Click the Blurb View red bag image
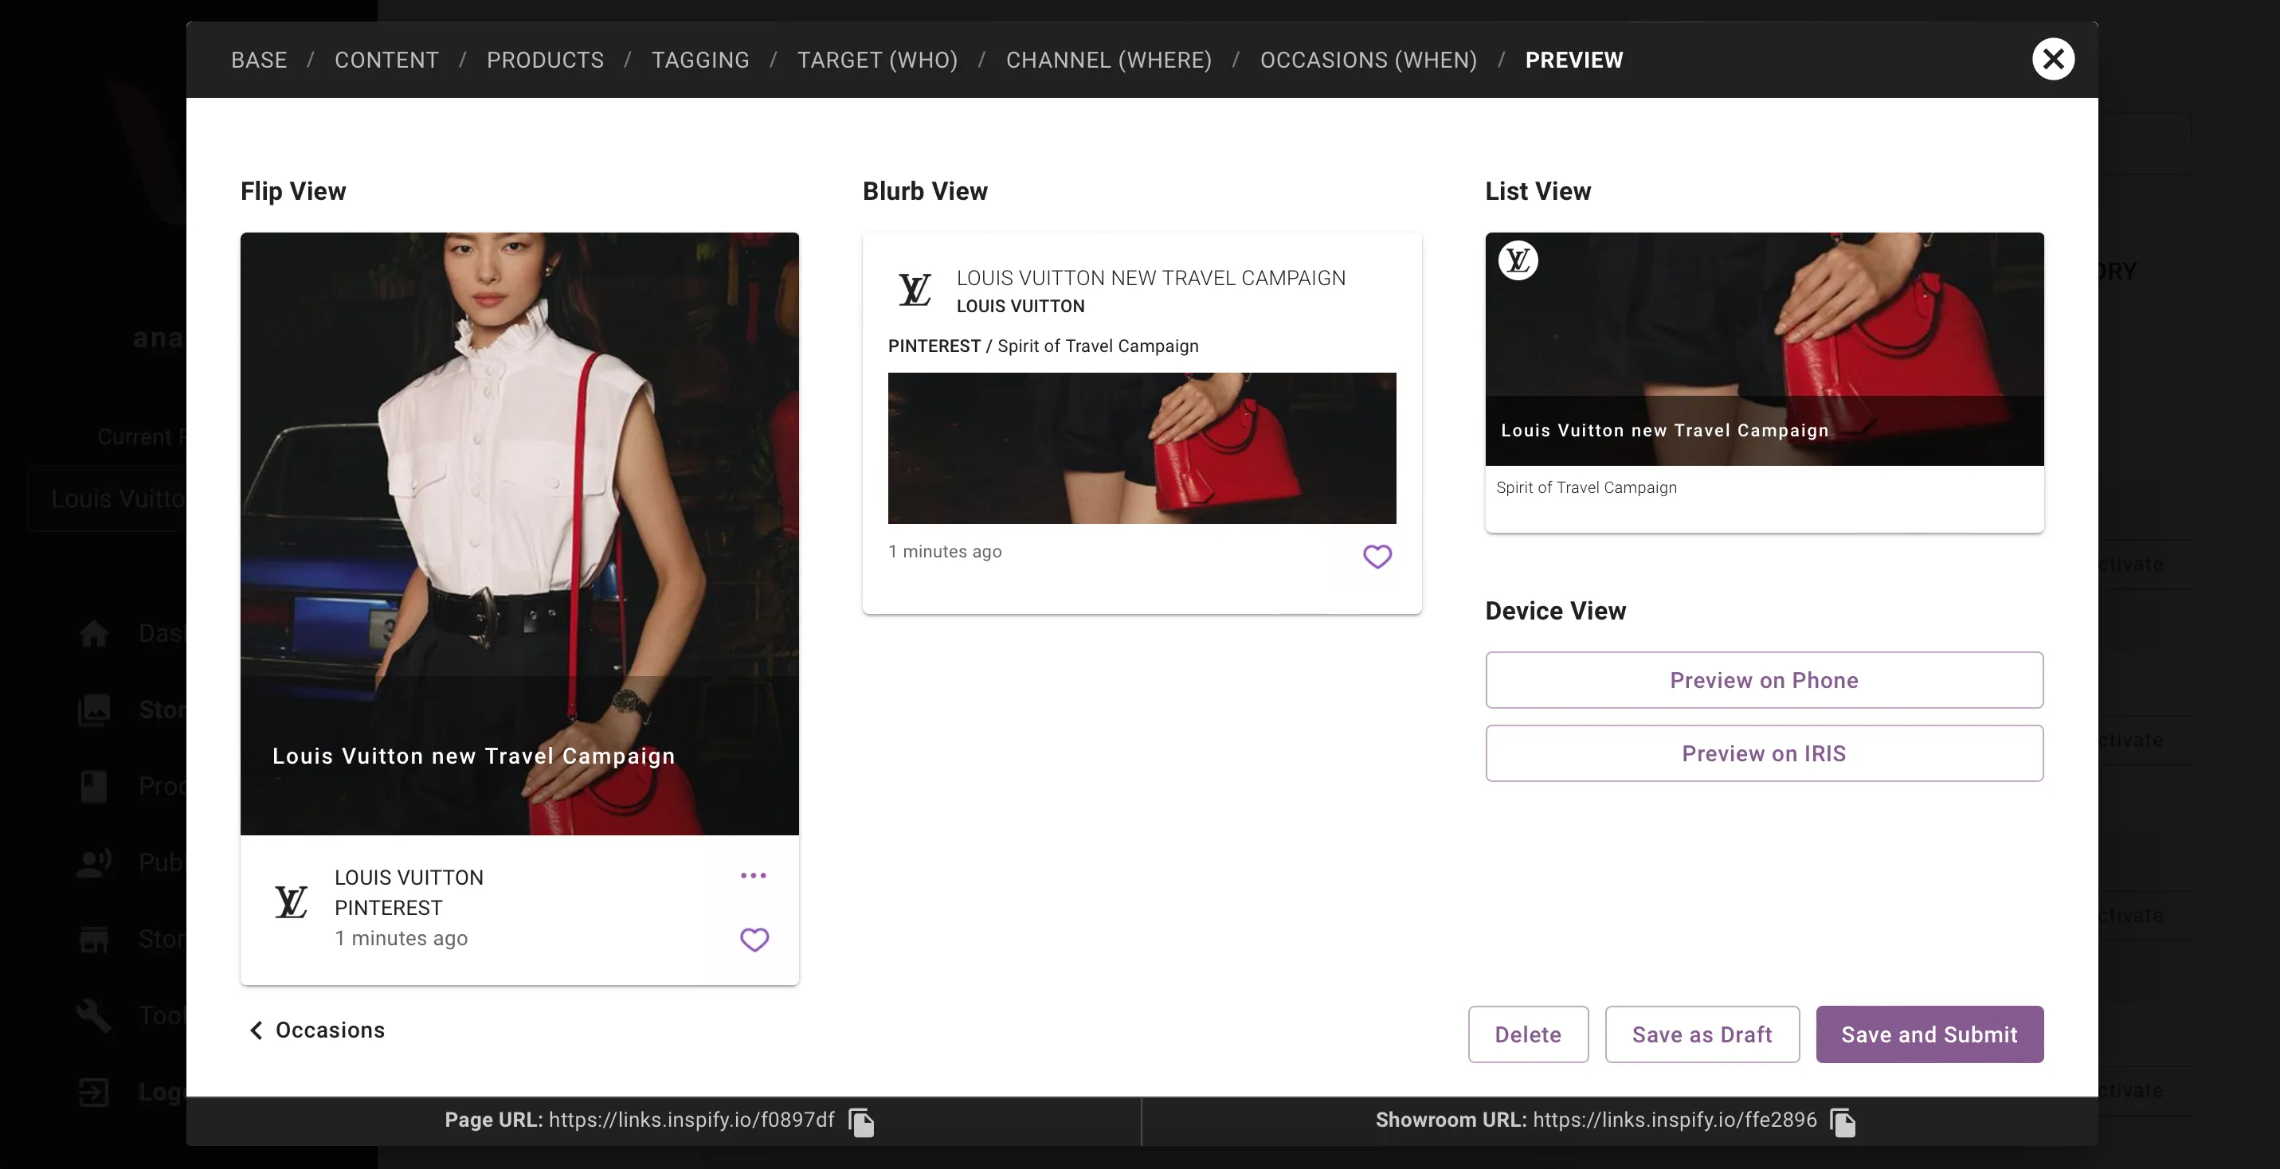2280x1169 pixels. pyautogui.click(x=1142, y=448)
